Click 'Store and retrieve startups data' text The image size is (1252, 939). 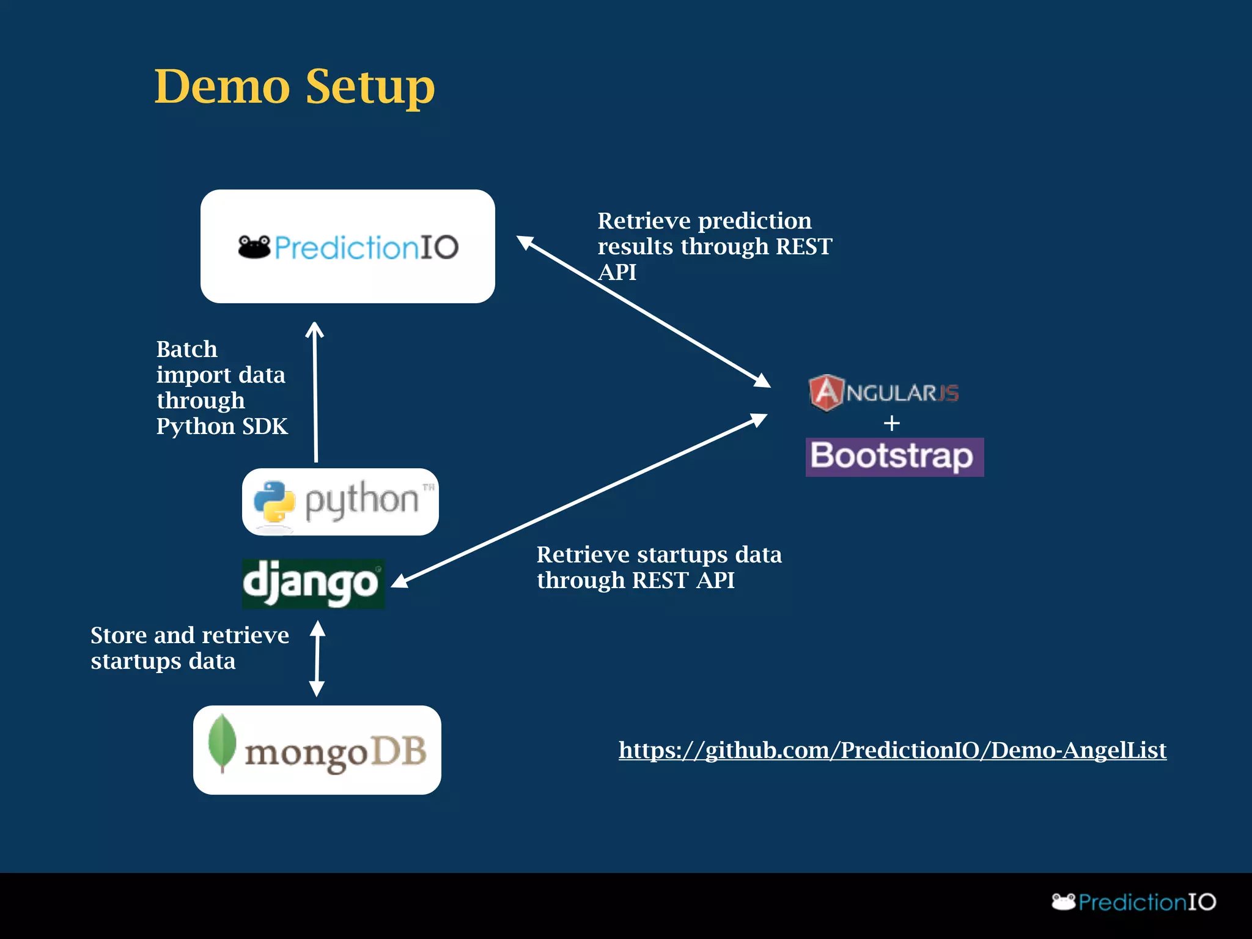click(190, 648)
